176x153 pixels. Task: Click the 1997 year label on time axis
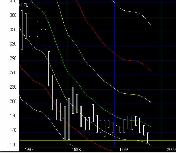click(x=29, y=150)
